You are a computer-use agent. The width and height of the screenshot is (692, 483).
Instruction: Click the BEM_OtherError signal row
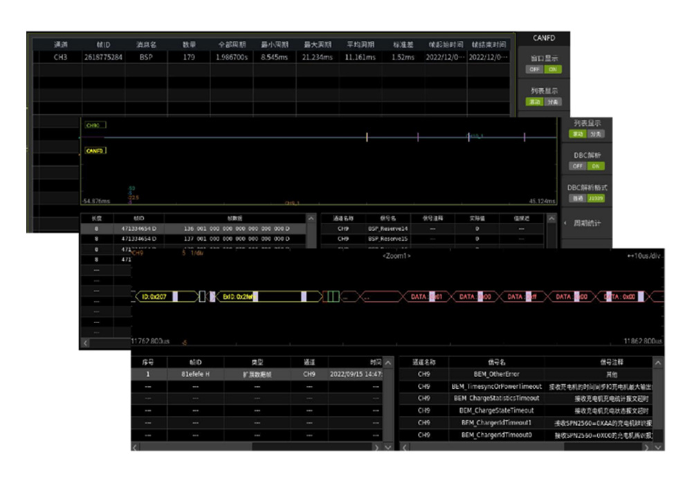pyautogui.click(x=494, y=374)
